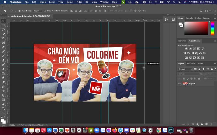The height and width of the screenshot is (135, 217).
Task: Select the Clone Stamp tool
Action: click(3, 60)
